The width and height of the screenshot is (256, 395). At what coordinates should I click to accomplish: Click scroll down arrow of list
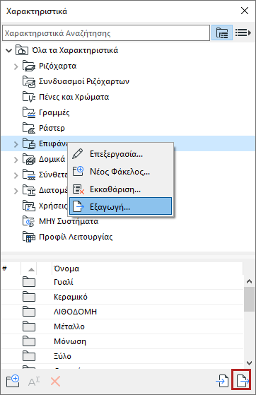click(x=249, y=363)
